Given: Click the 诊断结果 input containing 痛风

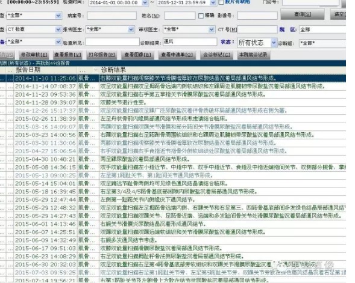Looking at the screenshot, I should coord(190,41).
